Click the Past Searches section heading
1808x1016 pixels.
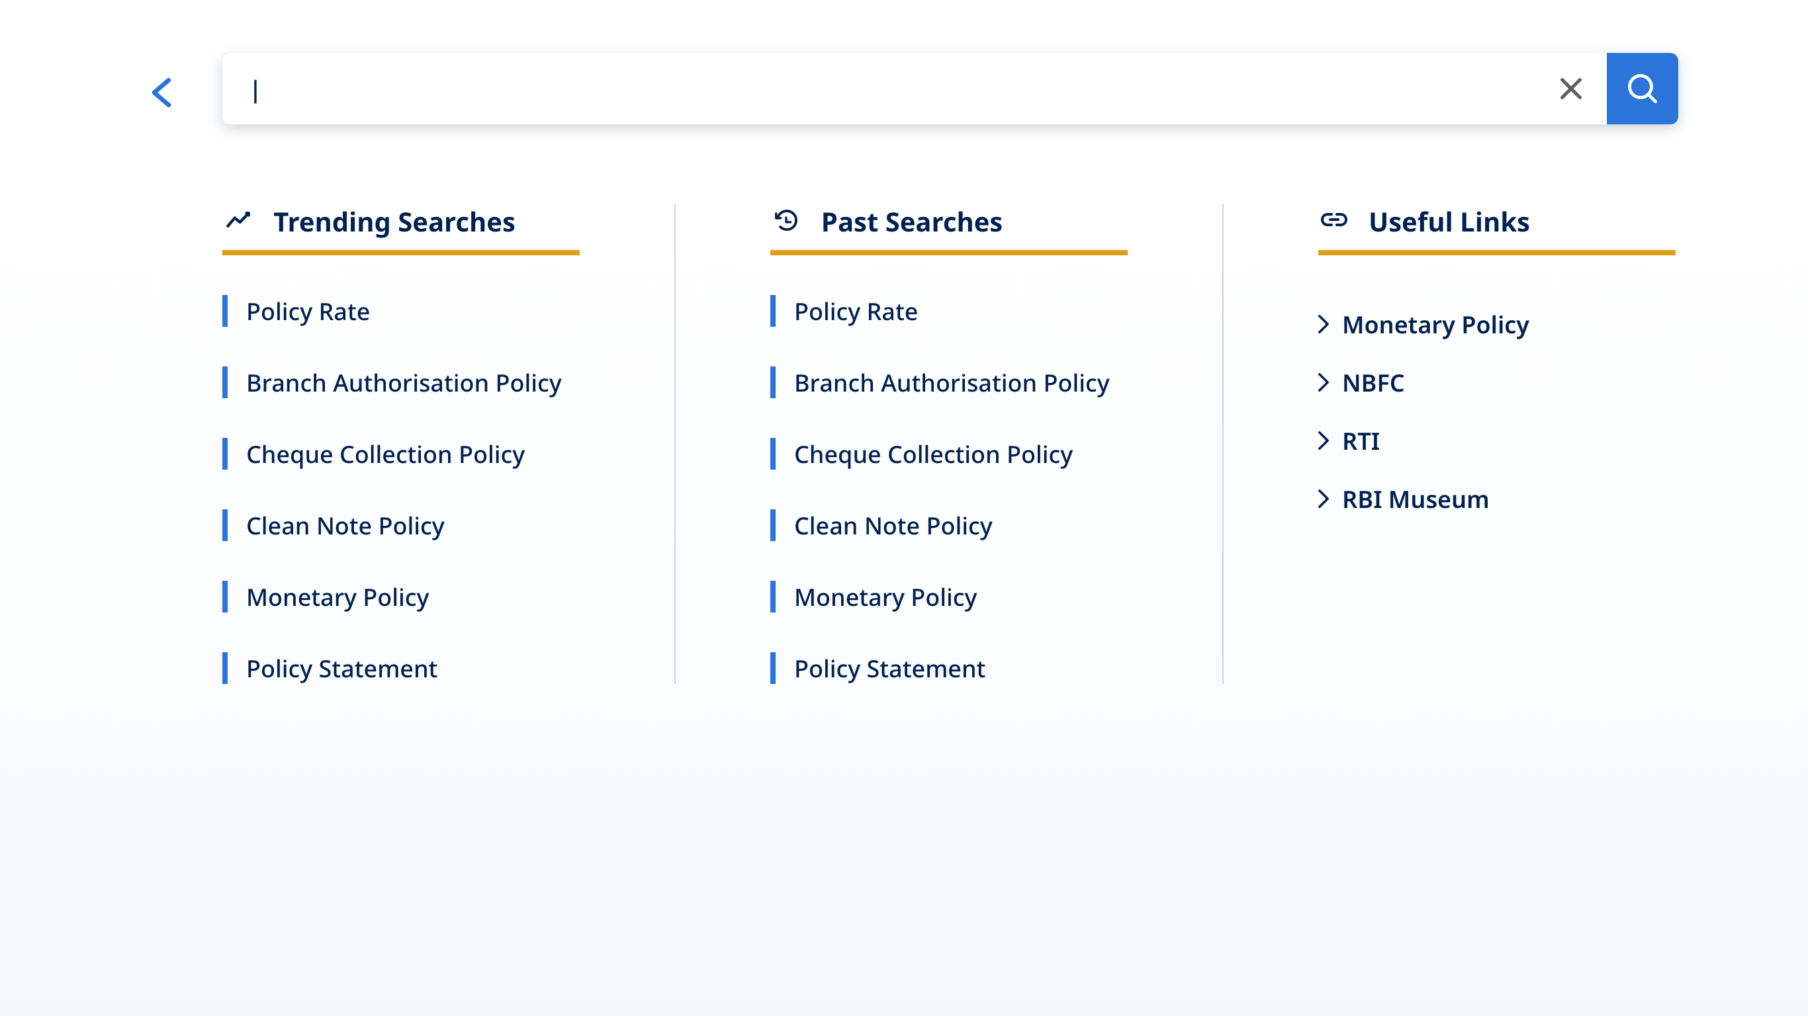(x=911, y=222)
